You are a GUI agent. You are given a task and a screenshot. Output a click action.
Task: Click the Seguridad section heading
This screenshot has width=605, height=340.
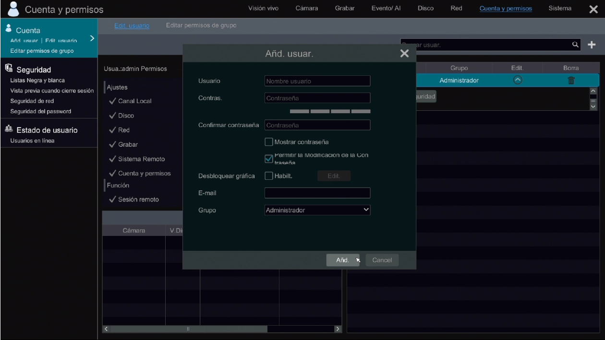[34, 70]
